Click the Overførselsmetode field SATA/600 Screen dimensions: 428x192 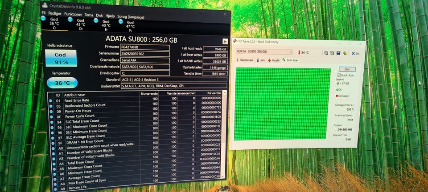click(x=145, y=67)
